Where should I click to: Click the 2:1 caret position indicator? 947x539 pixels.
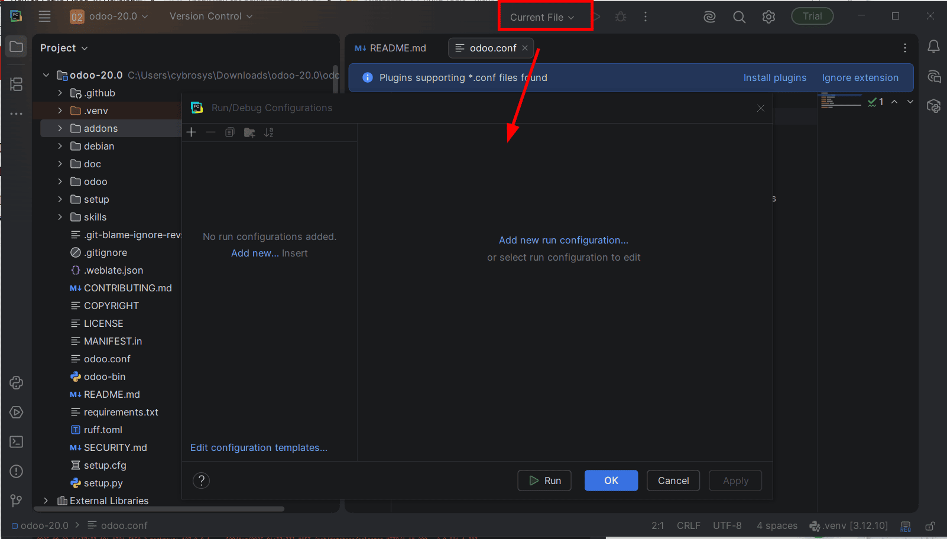pyautogui.click(x=657, y=525)
